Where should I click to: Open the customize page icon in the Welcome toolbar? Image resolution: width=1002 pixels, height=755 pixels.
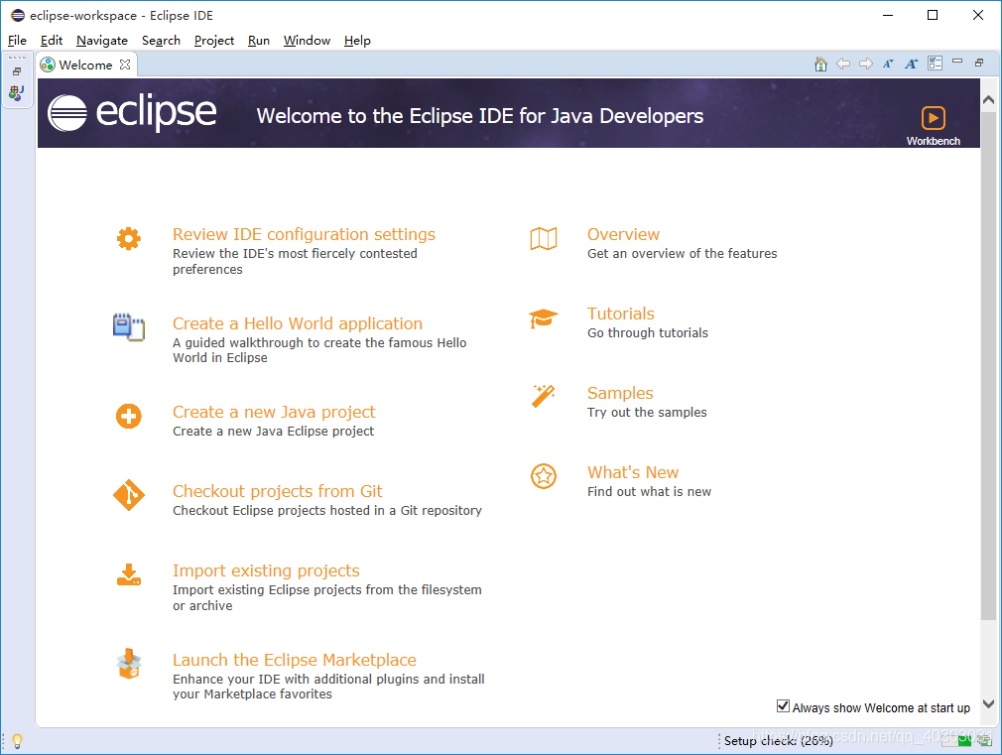click(935, 63)
